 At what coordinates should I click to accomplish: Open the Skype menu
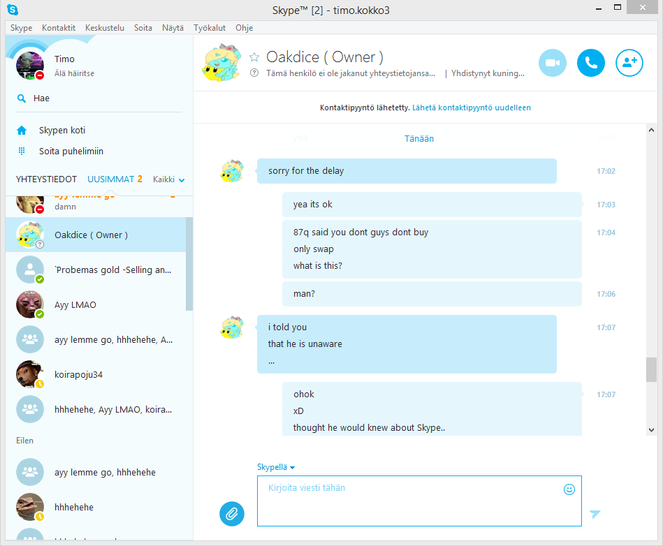[x=21, y=28]
